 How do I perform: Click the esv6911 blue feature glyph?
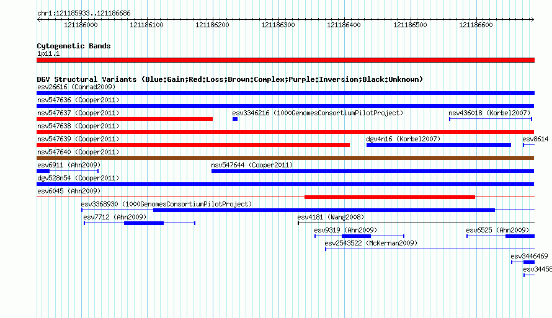(68, 171)
